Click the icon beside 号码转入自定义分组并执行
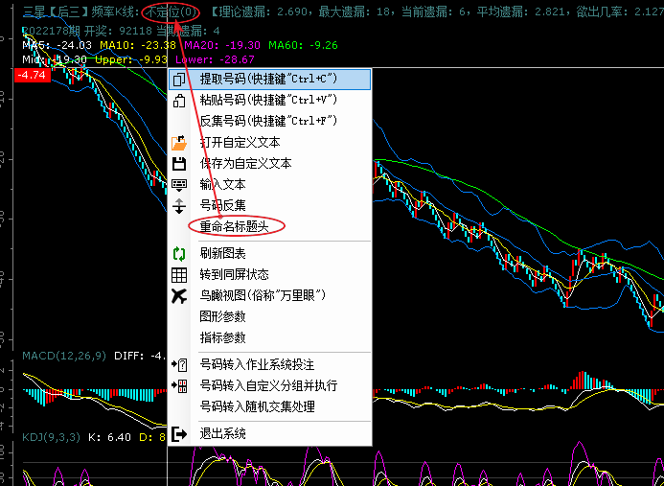This screenshot has height=486, width=664. 179,386
